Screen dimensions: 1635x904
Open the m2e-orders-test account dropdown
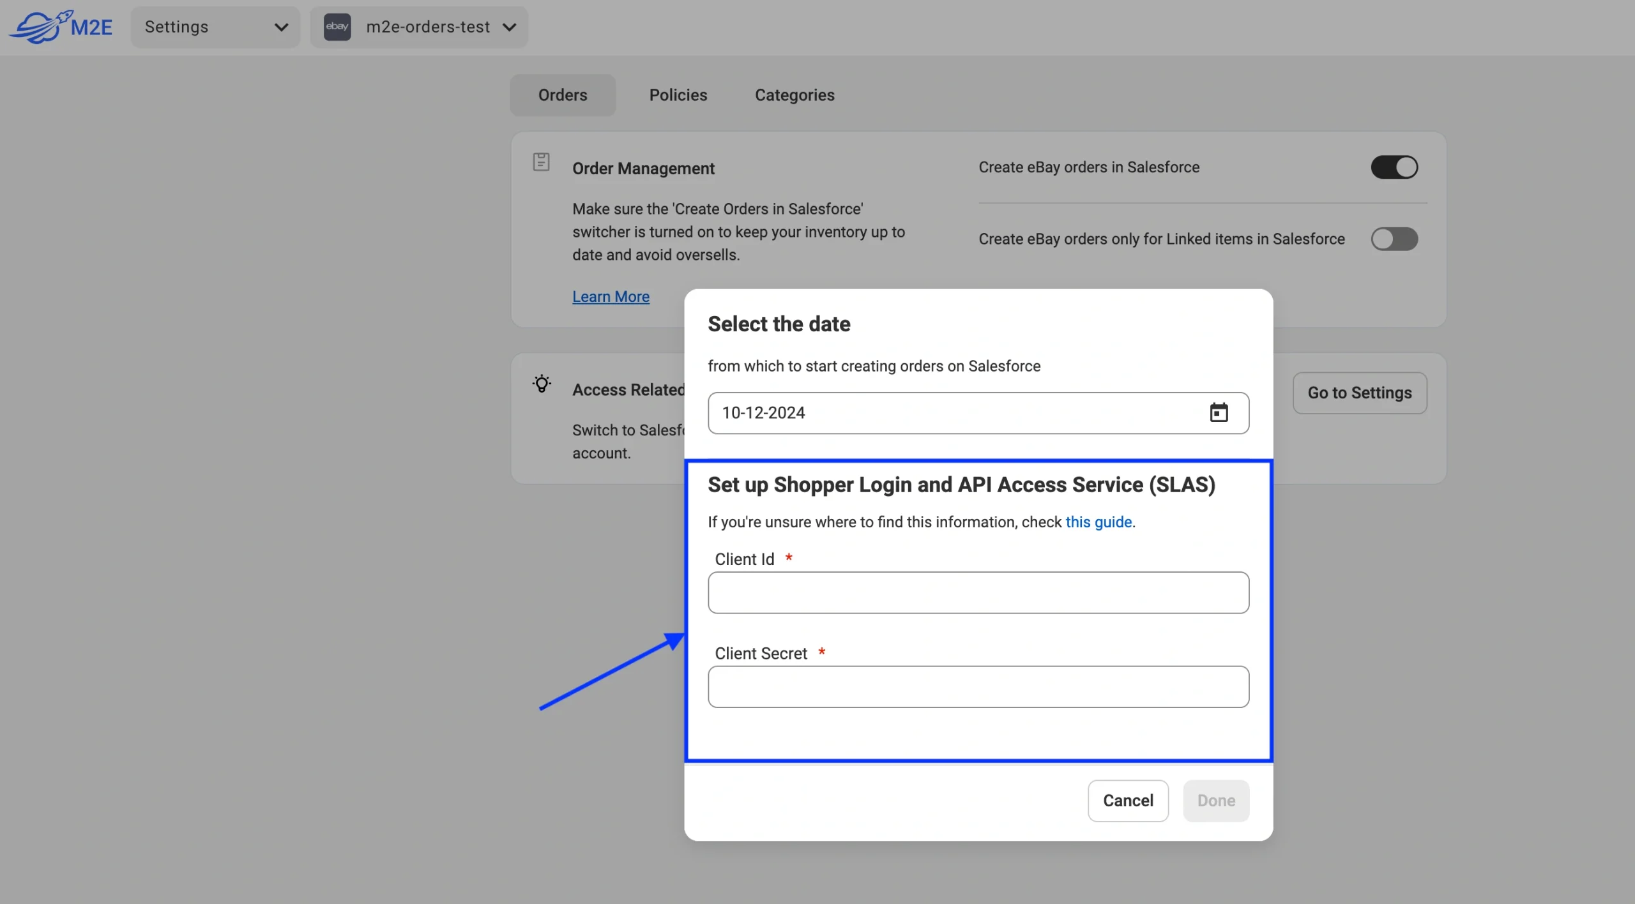(428, 27)
